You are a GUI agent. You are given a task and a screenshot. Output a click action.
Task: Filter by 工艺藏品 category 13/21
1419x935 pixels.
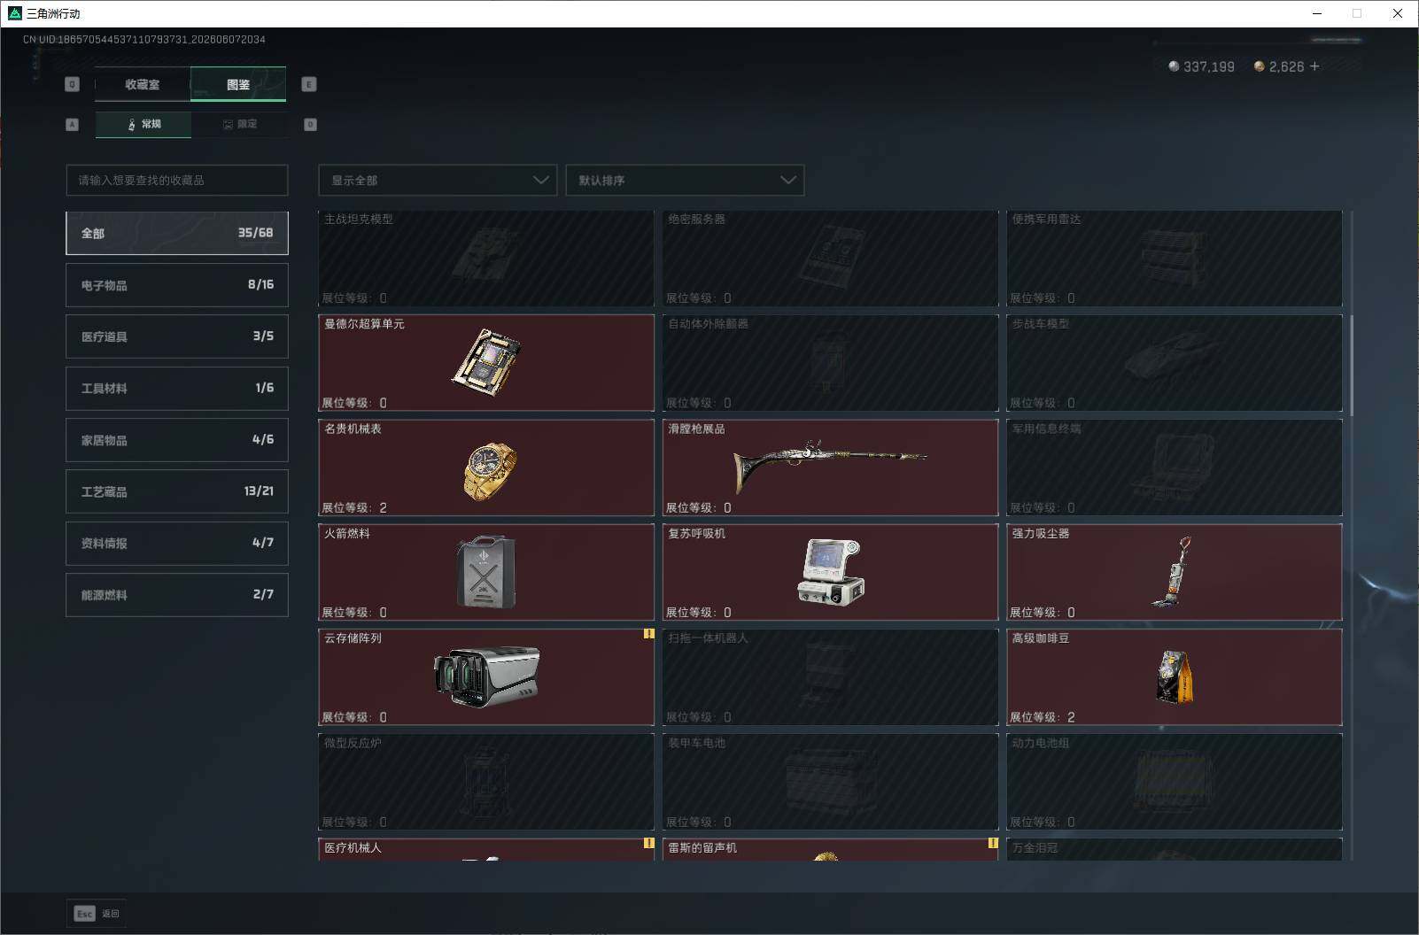(x=177, y=491)
